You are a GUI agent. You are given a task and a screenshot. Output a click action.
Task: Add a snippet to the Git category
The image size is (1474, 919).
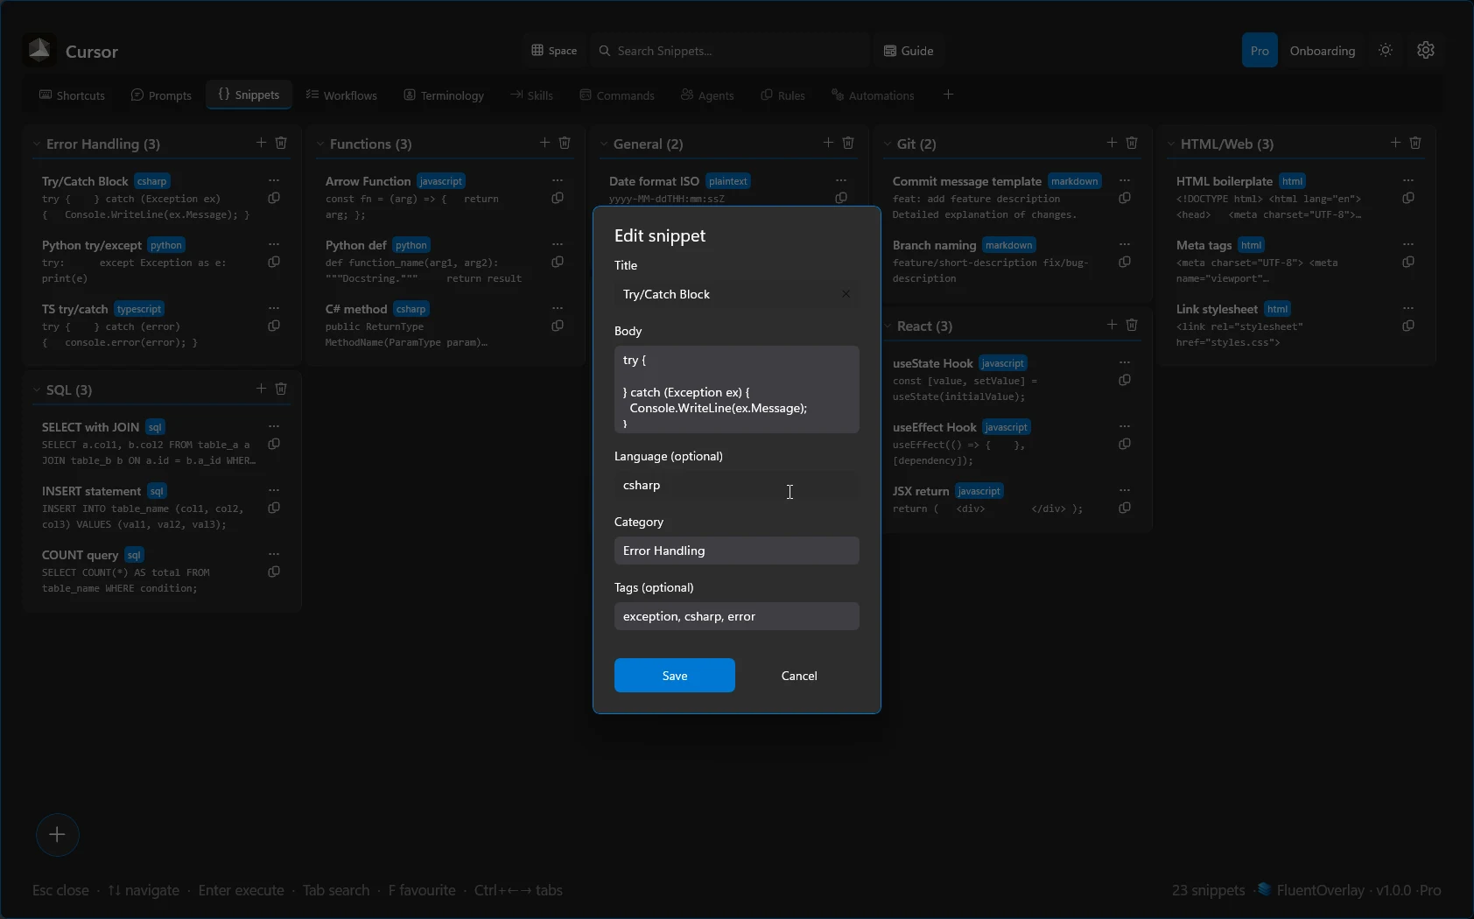(1112, 143)
